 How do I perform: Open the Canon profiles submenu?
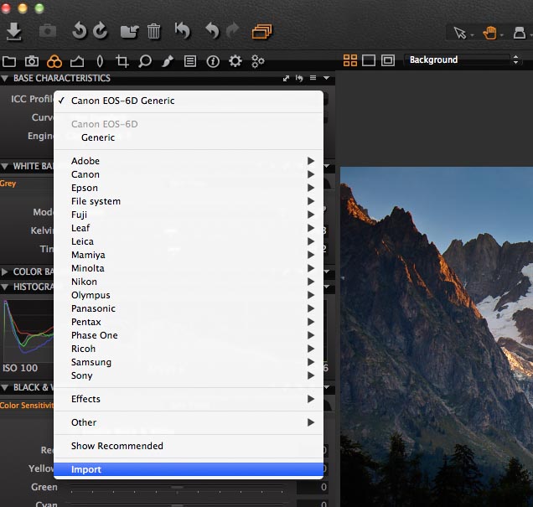point(189,174)
